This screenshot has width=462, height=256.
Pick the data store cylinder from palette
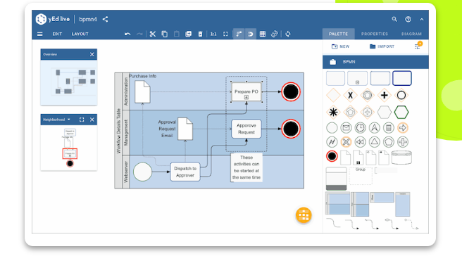(401, 157)
